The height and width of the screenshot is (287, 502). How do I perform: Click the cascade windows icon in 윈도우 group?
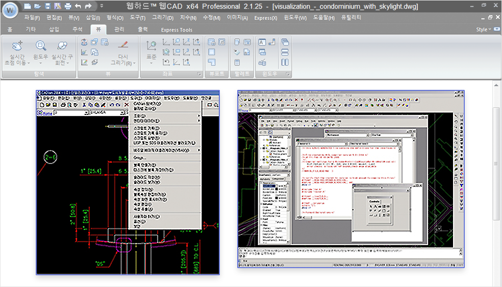[x=285, y=42]
